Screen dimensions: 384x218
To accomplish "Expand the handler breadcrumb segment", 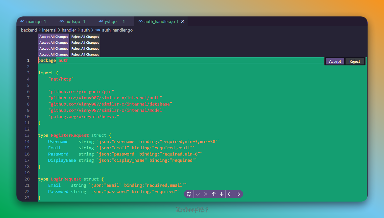I will point(69,30).
